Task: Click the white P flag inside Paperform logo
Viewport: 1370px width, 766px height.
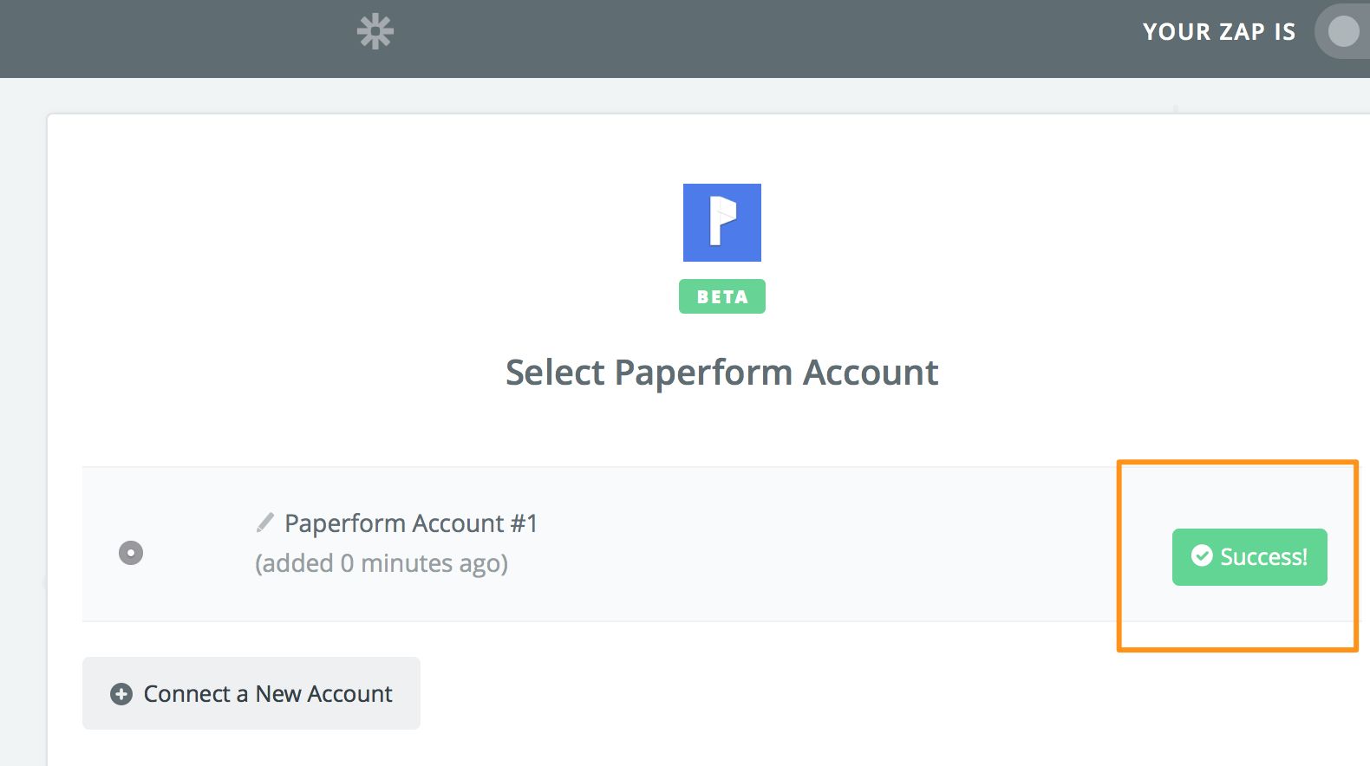Action: tap(722, 222)
